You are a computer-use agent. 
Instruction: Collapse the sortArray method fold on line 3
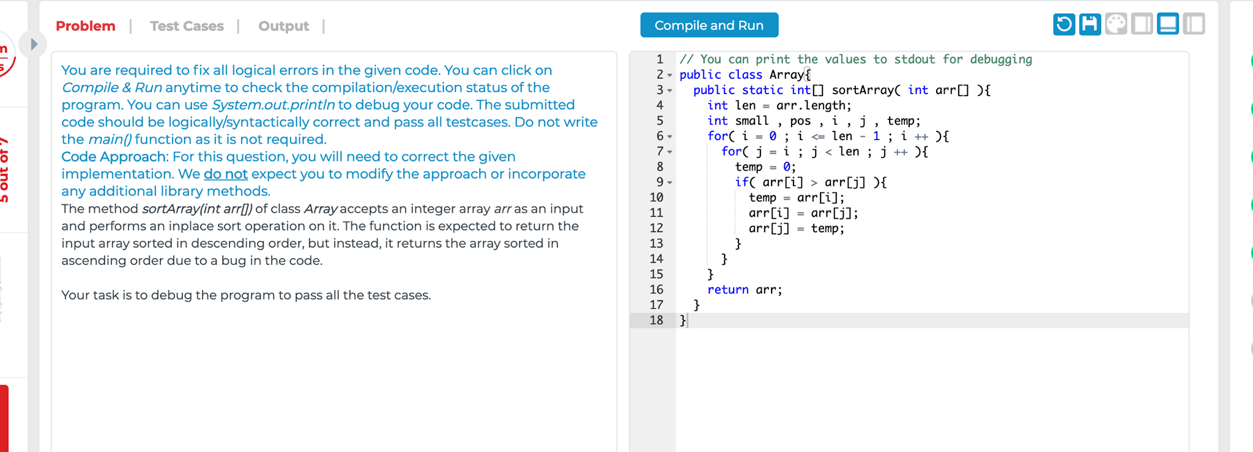(670, 91)
